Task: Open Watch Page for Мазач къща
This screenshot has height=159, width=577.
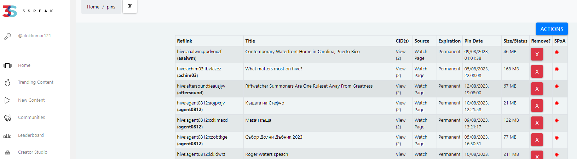Action: click(421, 123)
